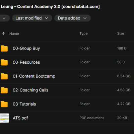Open the 00-Resources folder name

(x=26, y=62)
